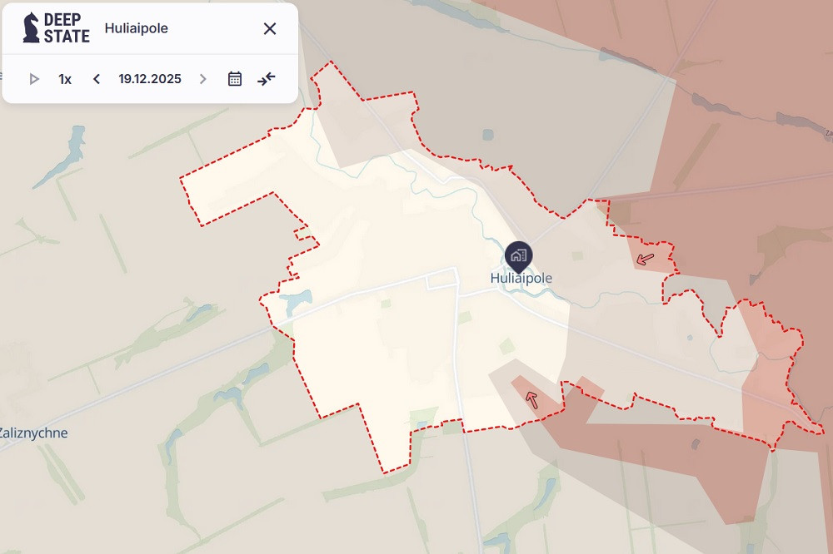Advance to next date with right chevron
The width and height of the screenshot is (833, 554).
(x=202, y=79)
